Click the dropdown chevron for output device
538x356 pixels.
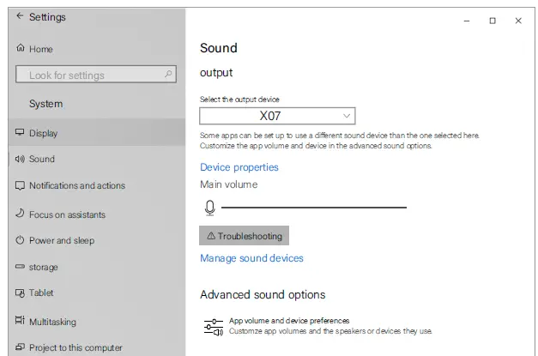pos(346,115)
